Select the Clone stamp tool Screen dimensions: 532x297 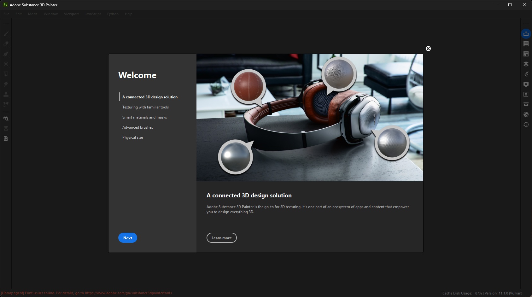(6, 94)
